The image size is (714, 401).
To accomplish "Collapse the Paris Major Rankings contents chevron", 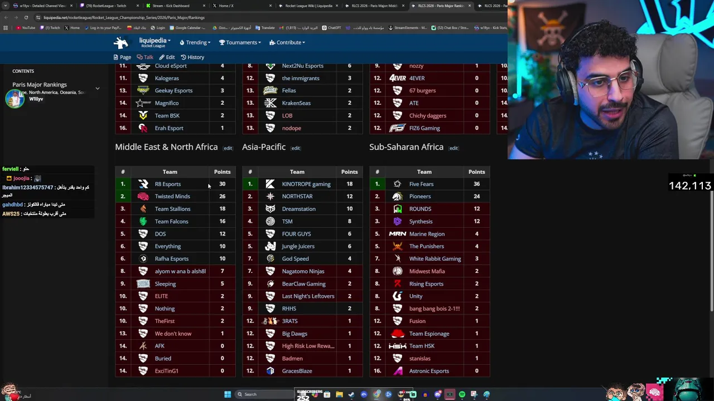I will coord(97,88).
